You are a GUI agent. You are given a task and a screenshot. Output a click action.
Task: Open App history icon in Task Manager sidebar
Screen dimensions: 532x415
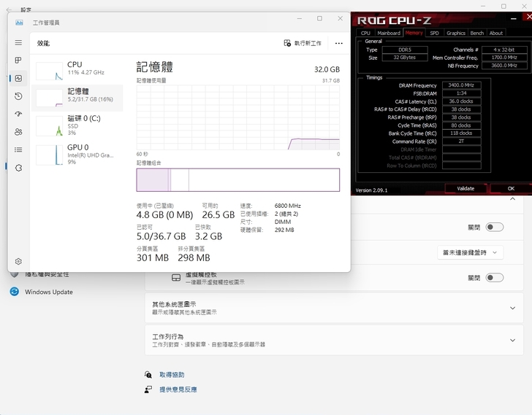click(x=18, y=96)
